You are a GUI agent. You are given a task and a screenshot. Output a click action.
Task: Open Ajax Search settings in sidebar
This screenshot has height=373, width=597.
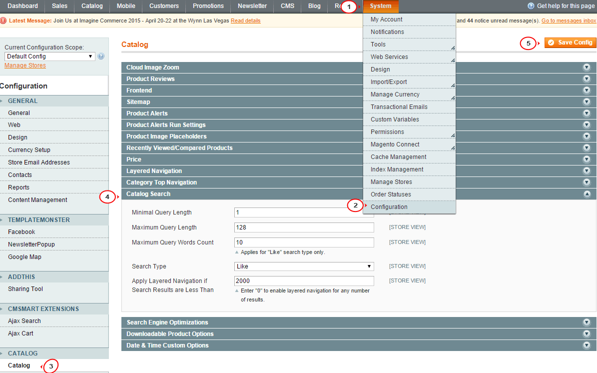24,320
